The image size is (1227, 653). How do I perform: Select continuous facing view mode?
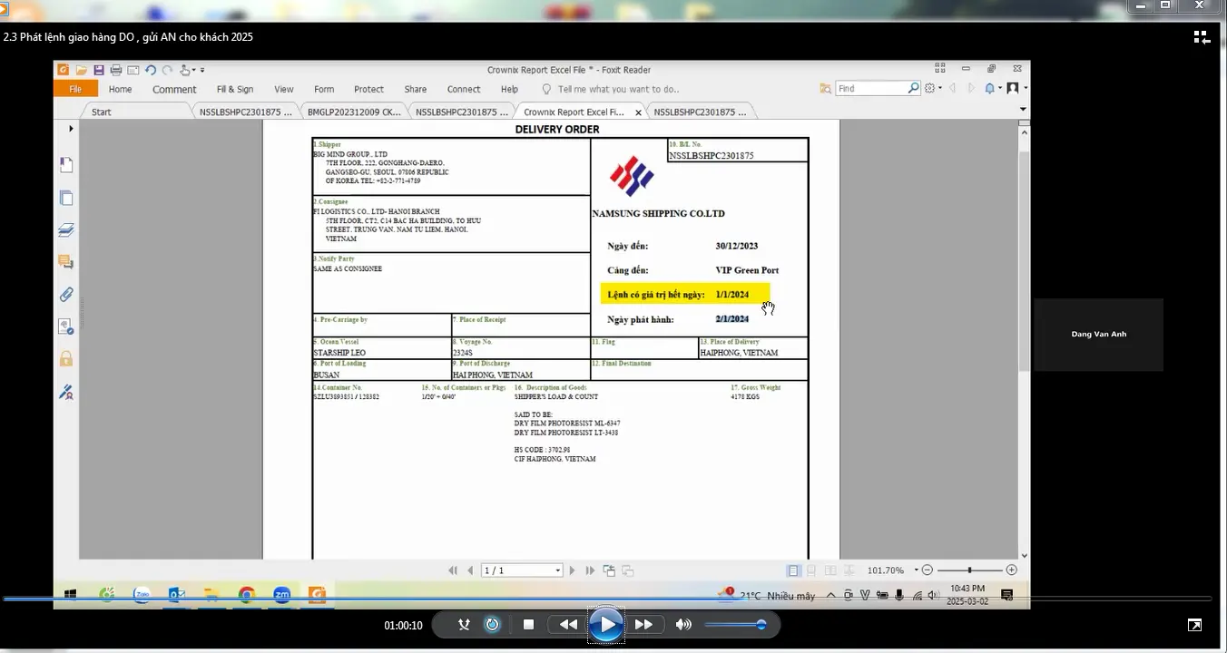849,570
